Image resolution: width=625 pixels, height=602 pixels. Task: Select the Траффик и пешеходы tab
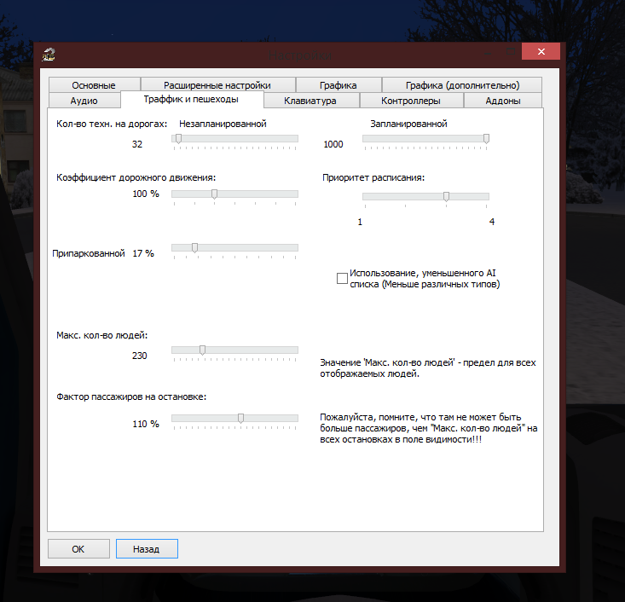click(x=192, y=99)
